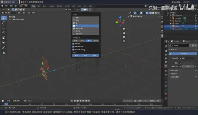Select the Annotate pencil tool
The width and height of the screenshot is (198, 115).
tap(4, 48)
